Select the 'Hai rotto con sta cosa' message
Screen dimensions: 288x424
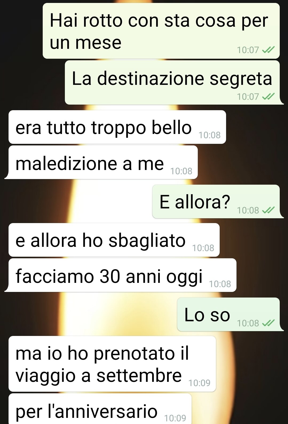[161, 31]
